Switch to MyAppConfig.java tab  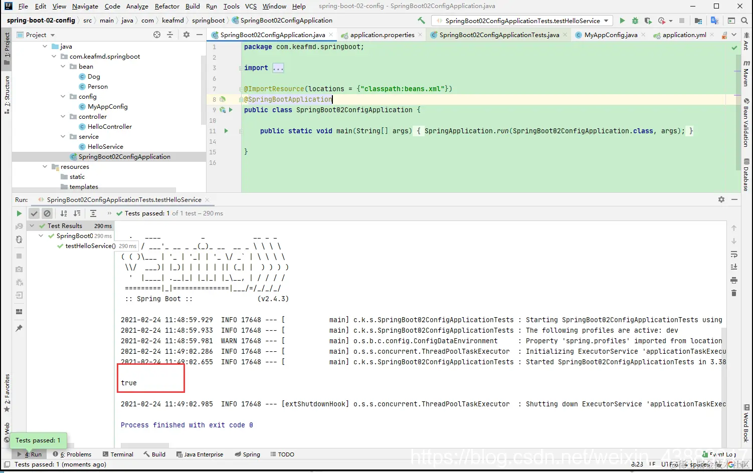tap(611, 35)
